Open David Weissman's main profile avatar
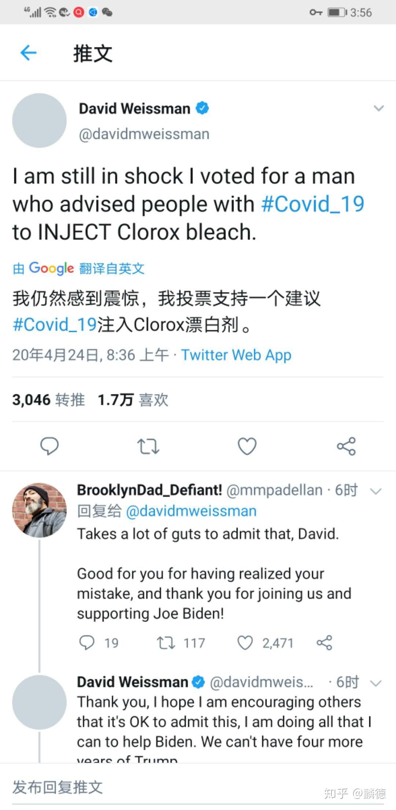 [x=40, y=121]
